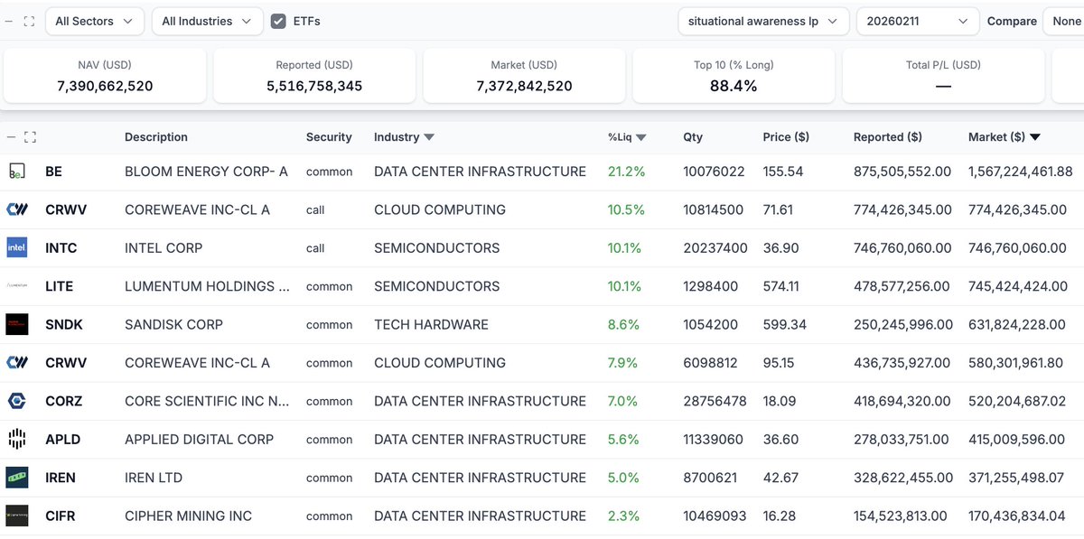Click price 155.54 in BE row
The width and height of the screenshot is (1084, 539).
click(x=783, y=172)
